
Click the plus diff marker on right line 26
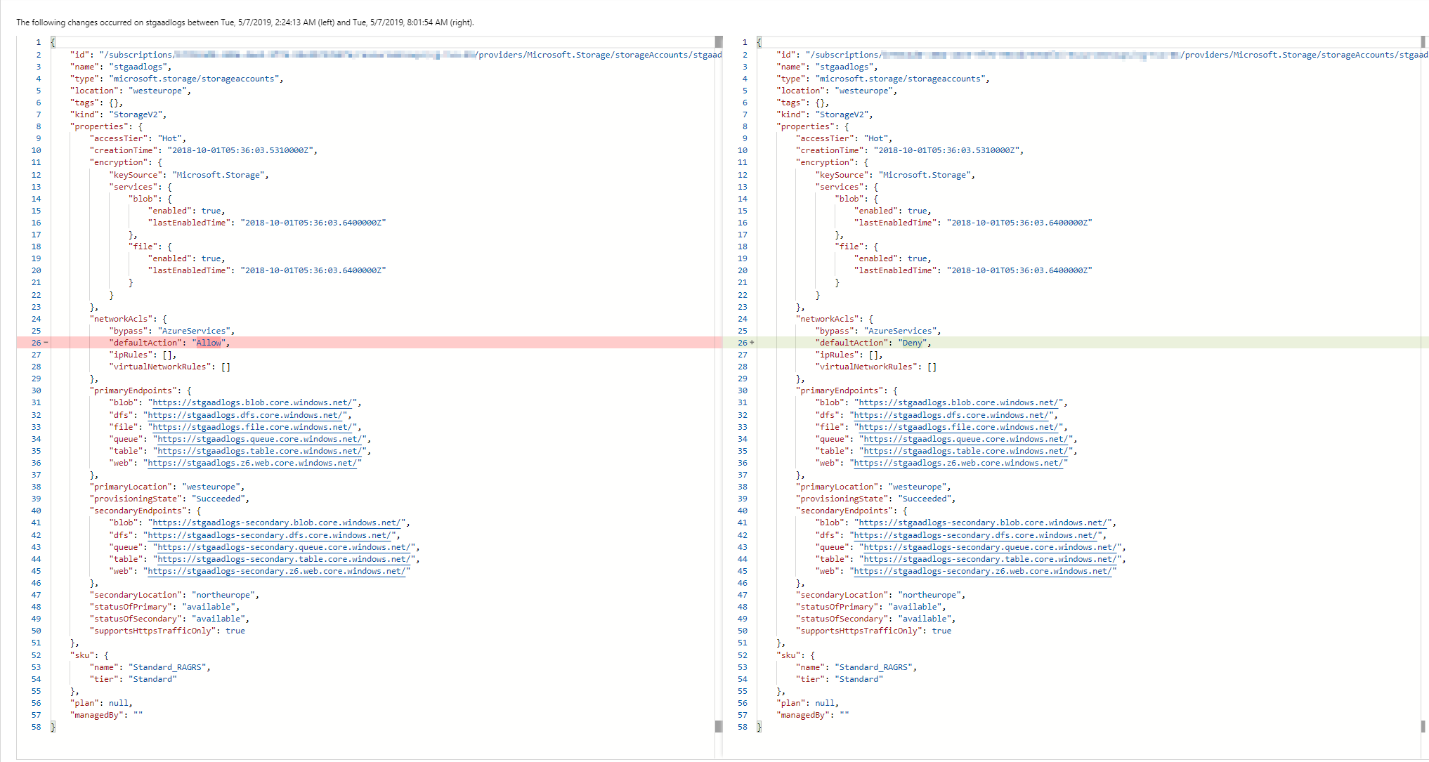(752, 343)
